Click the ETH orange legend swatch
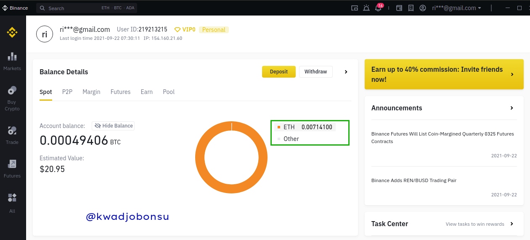Screen dimensions: 530x240 (279, 127)
